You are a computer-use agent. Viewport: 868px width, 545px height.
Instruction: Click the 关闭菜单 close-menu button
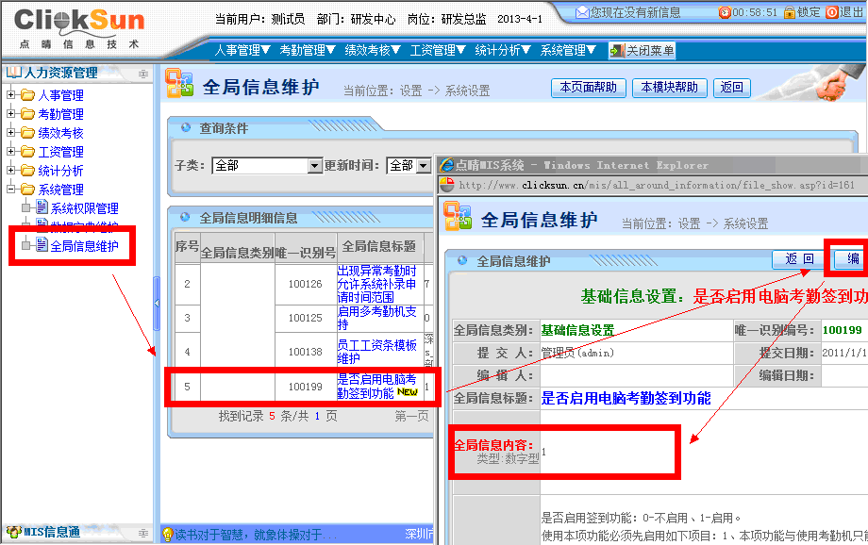[643, 51]
